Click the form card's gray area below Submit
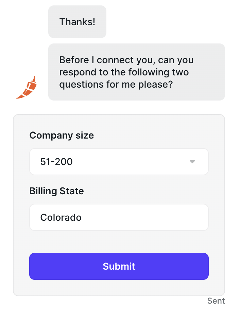240x324 pixels. [119, 288]
